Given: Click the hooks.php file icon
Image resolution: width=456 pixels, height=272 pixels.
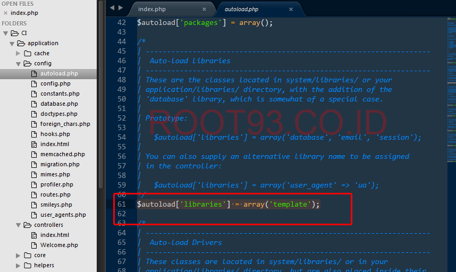Looking at the screenshot, I should point(34,134).
